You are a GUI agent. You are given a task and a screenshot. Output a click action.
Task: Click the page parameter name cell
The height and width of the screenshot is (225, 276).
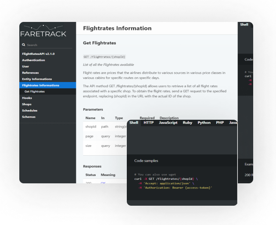(90, 136)
